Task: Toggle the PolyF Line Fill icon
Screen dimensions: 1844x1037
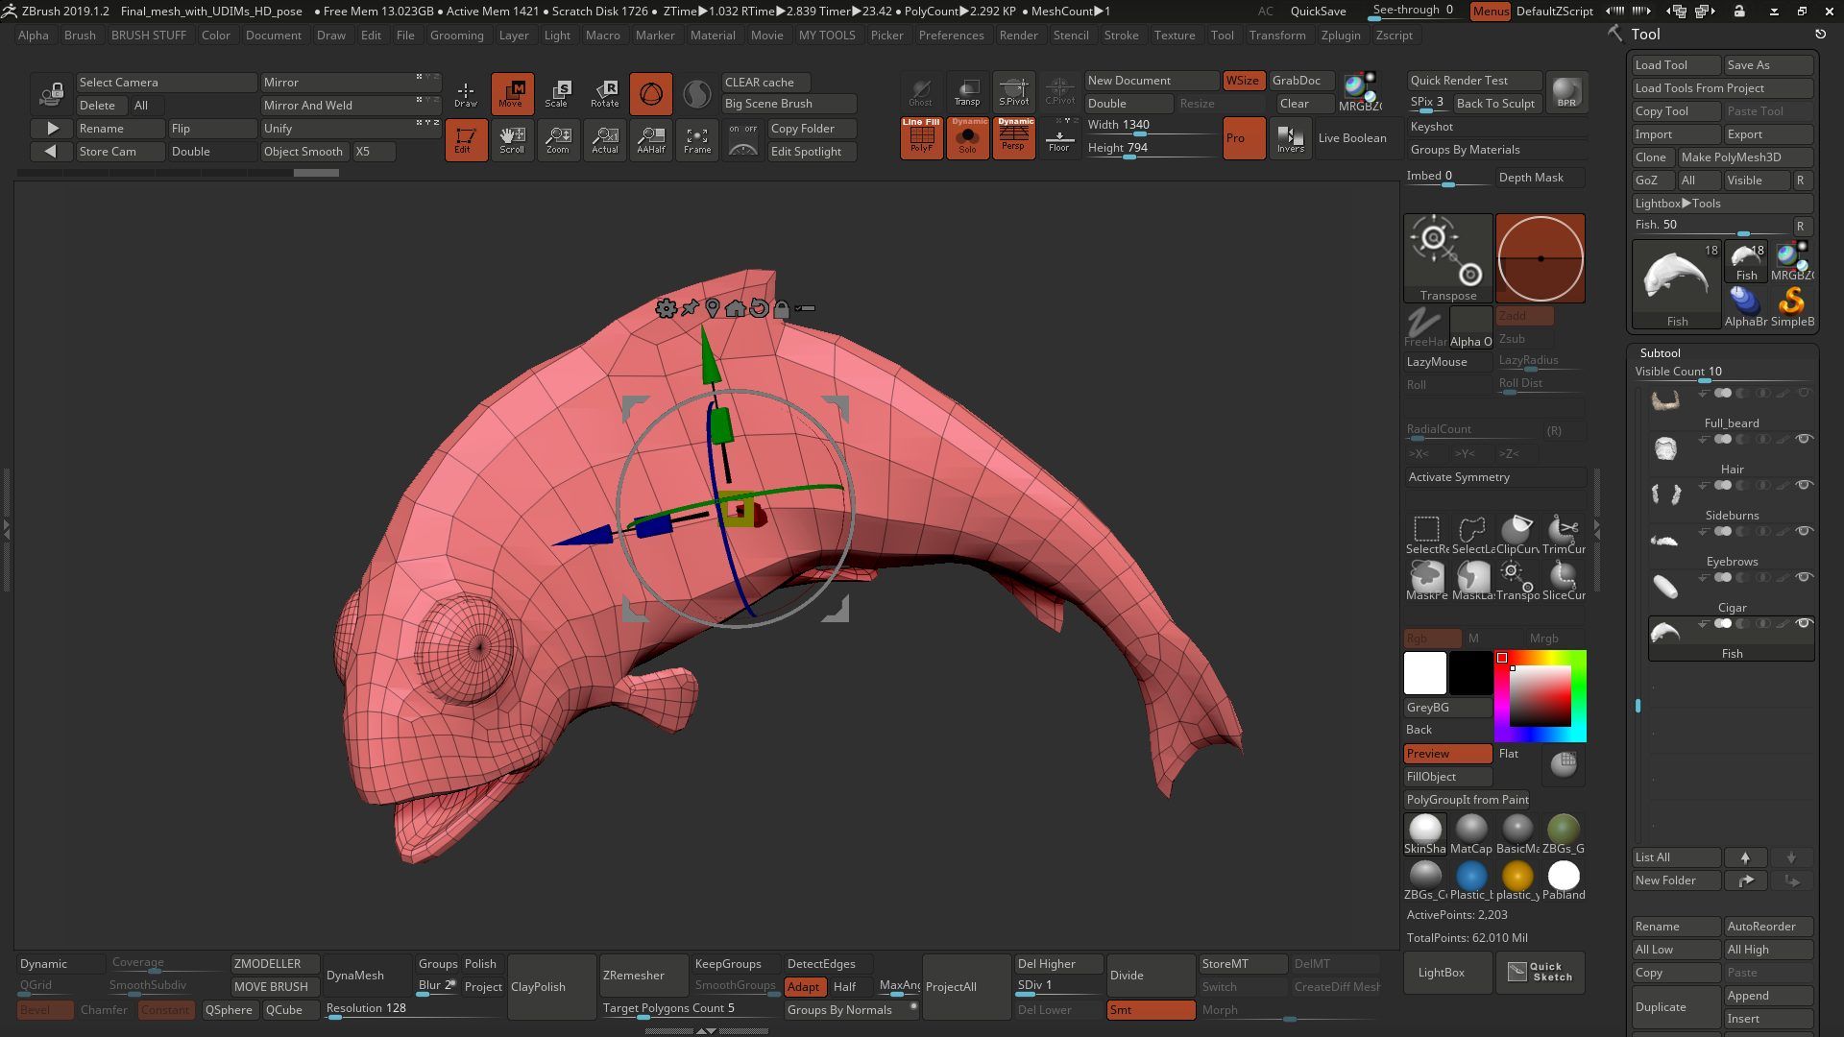Action: tap(921, 137)
